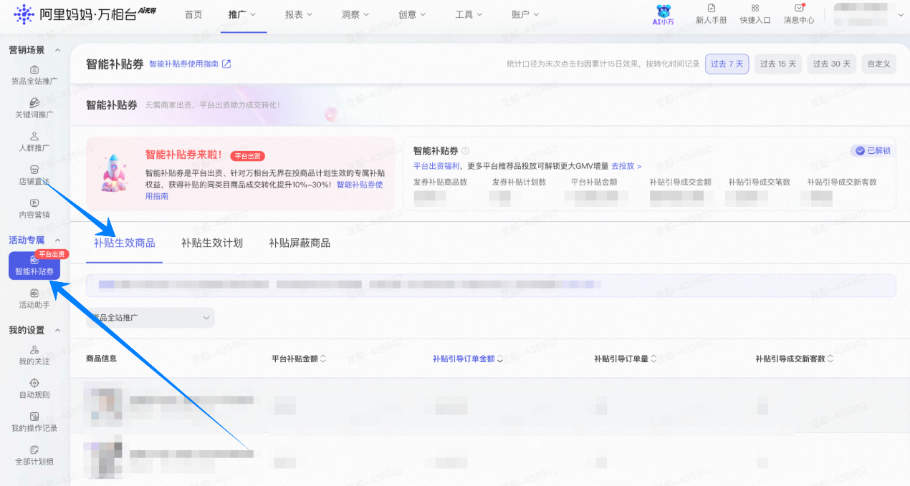
Task: Collapse the 我的设置 sidebar section
Action: (x=58, y=330)
